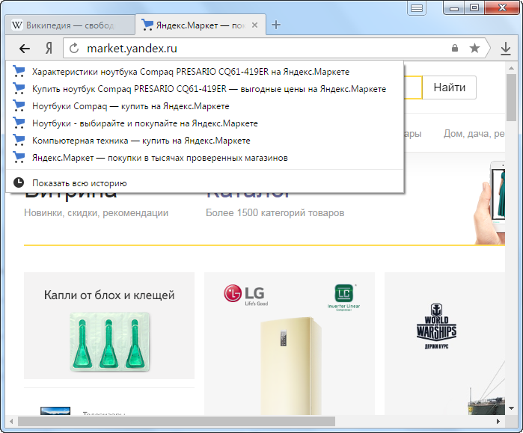The image size is (523, 433).
Task: Bookmark the page with the star icon
Action: 474,49
